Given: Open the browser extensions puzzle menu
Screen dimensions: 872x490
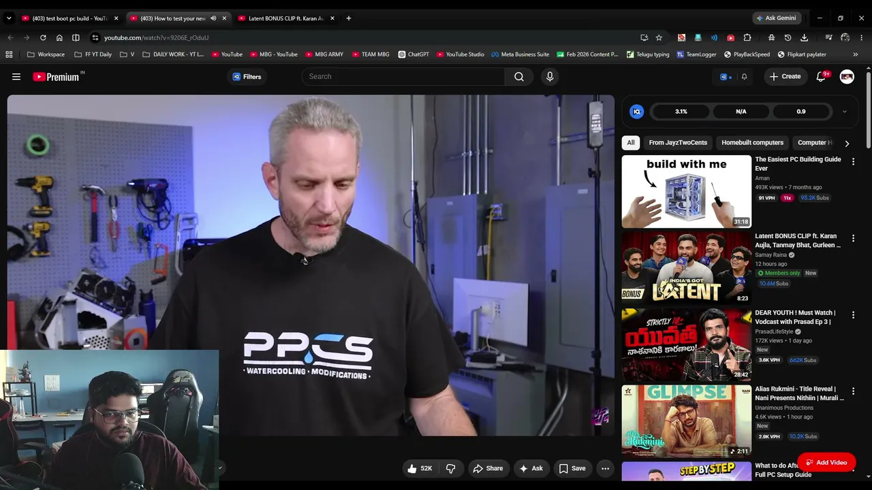Looking at the screenshot, I should click(x=747, y=37).
